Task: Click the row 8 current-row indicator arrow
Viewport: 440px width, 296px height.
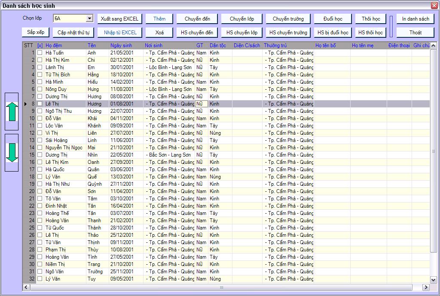Action: pos(25,104)
